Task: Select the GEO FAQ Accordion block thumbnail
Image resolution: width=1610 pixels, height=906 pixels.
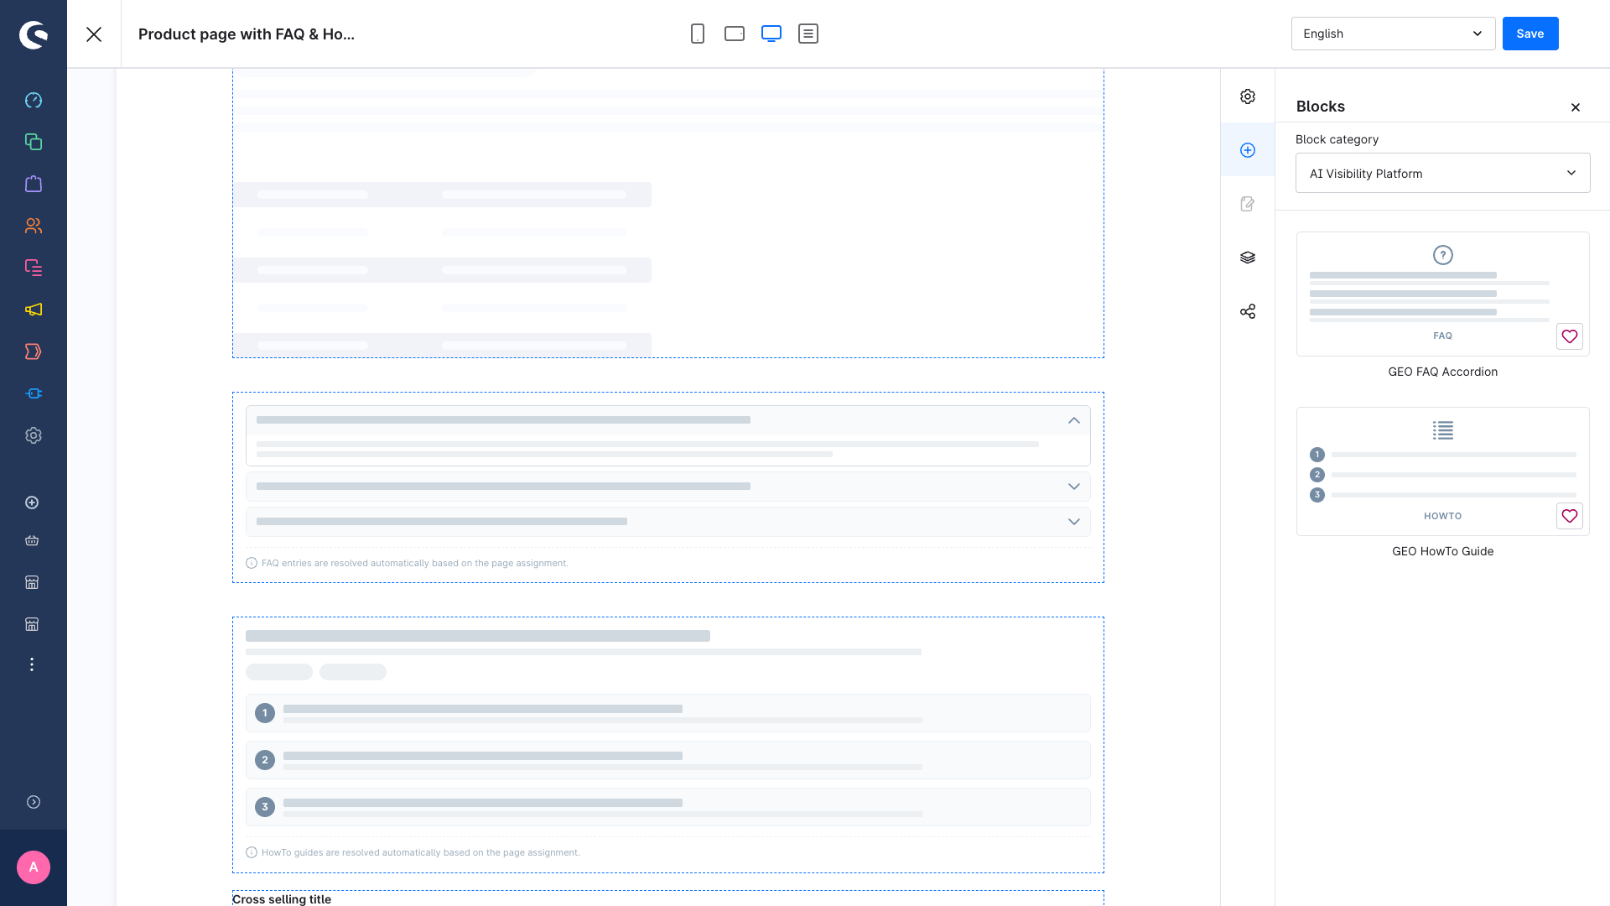Action: [x=1442, y=294]
